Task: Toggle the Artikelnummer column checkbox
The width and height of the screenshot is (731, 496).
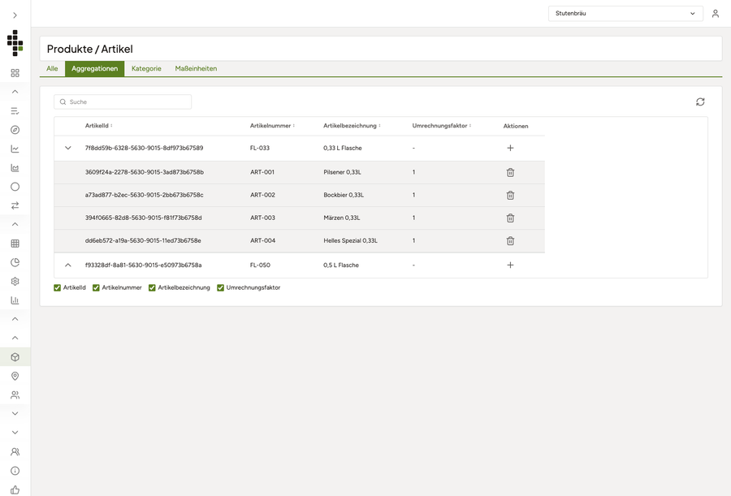Action: (x=96, y=287)
